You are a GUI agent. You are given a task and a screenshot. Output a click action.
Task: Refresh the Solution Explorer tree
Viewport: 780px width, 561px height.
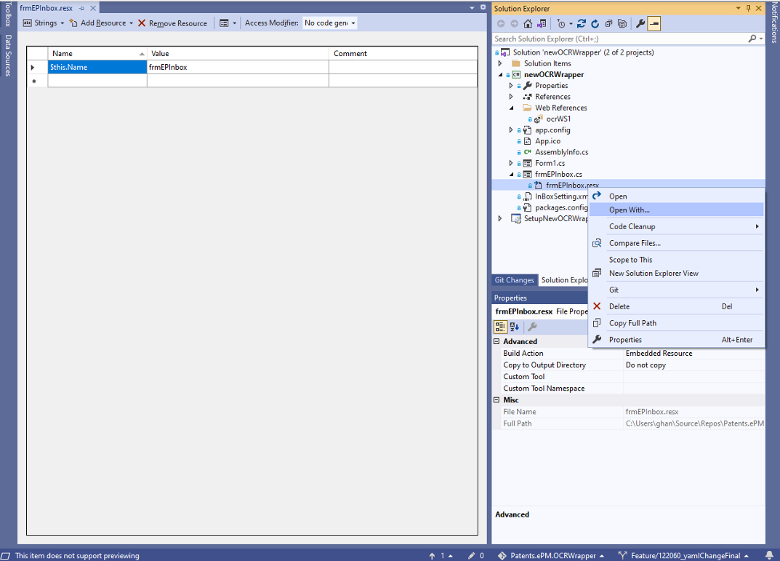click(x=595, y=23)
